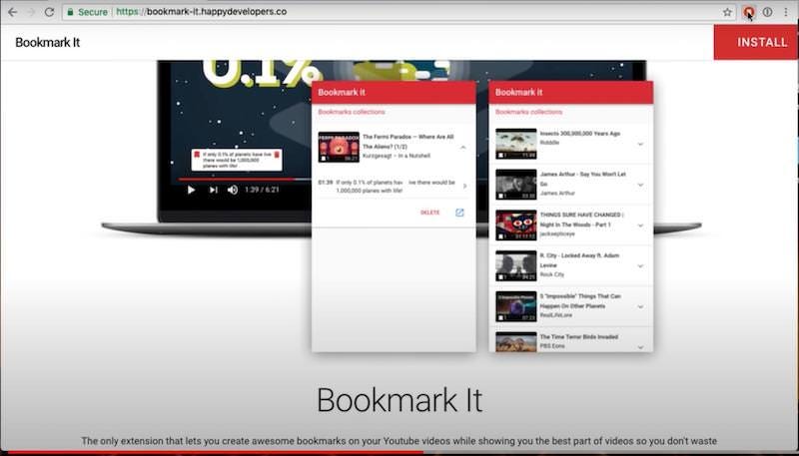Expand the Insects 300,000,000 Years Ago entry
The image size is (799, 456).
pos(640,144)
